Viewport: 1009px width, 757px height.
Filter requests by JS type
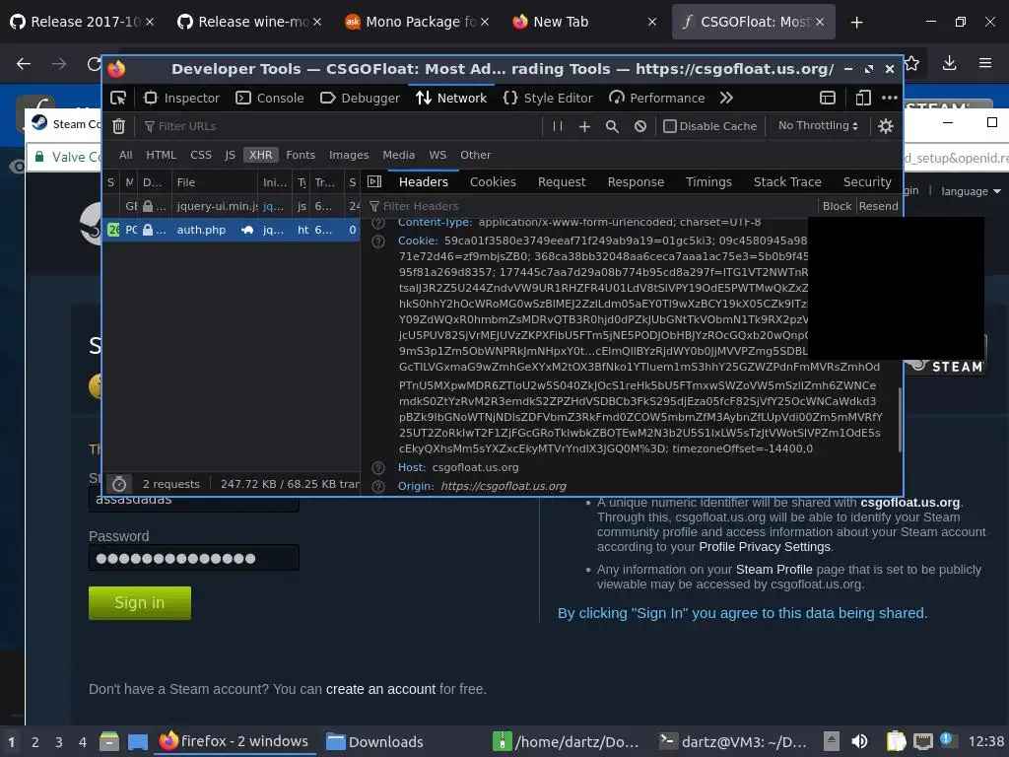(x=230, y=155)
